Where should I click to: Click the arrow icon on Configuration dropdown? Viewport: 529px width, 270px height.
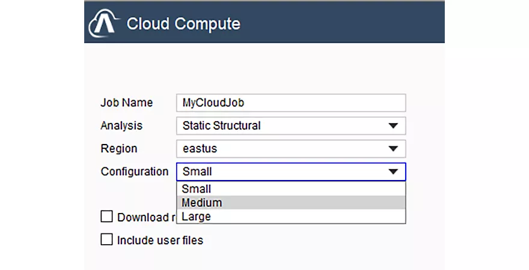393,172
